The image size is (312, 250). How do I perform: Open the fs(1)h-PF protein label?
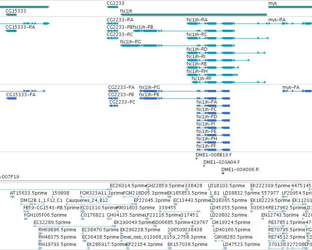pyautogui.click(x=206, y=146)
